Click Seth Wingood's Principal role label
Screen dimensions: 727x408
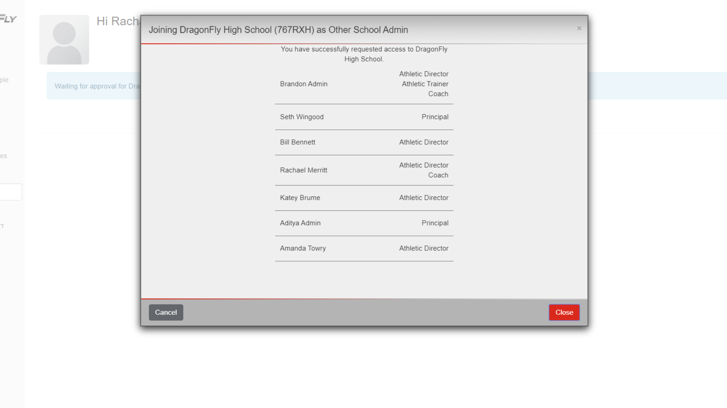(x=435, y=117)
